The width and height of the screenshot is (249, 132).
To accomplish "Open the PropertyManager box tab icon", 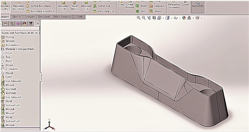I will coord(5,24).
